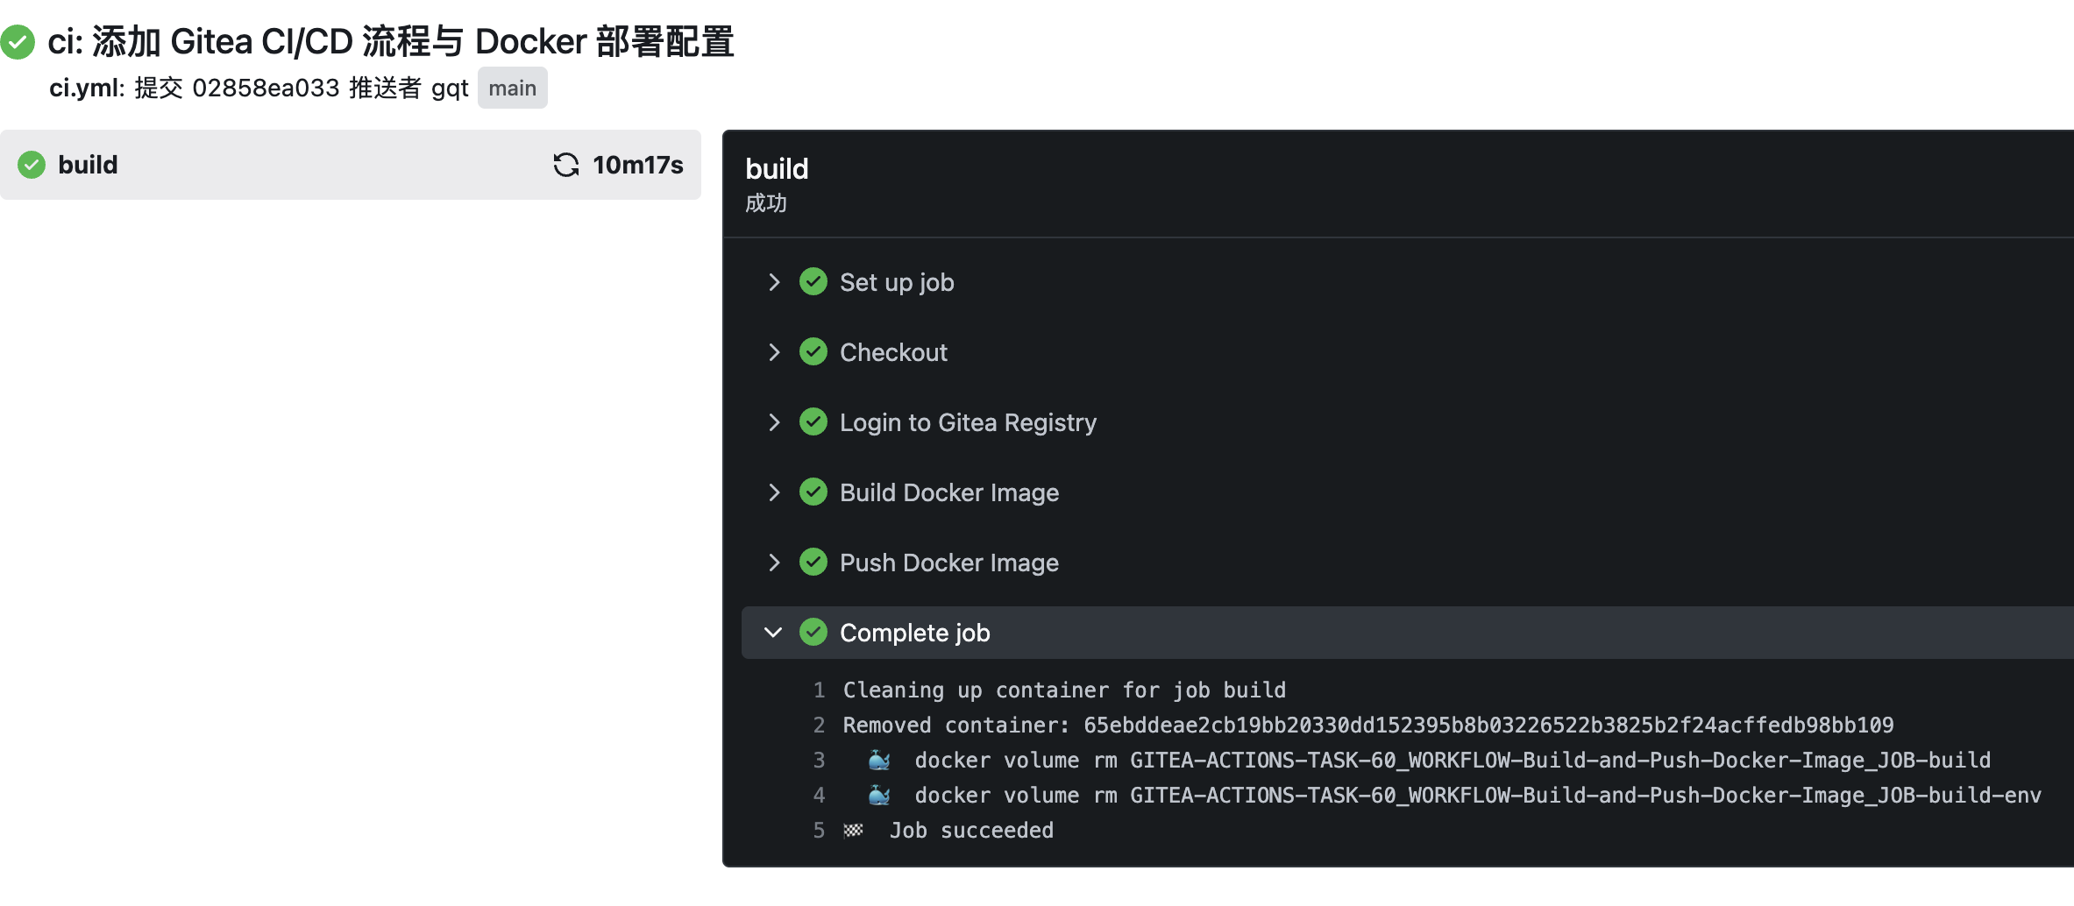The height and width of the screenshot is (906, 2074).
Task: Click the success check icon for Checkout step
Action: coord(813,352)
